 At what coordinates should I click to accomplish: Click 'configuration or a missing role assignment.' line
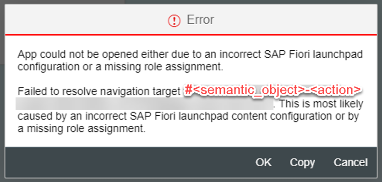point(120,67)
